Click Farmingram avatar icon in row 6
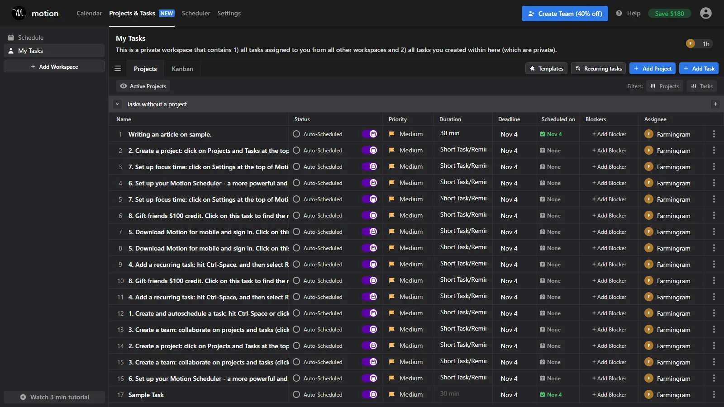Viewport: 724px width, 407px height. [x=649, y=215]
